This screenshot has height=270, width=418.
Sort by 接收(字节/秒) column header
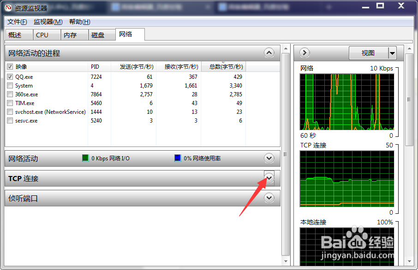click(179, 66)
